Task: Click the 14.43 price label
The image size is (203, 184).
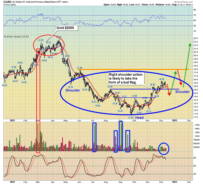Action: (156, 96)
